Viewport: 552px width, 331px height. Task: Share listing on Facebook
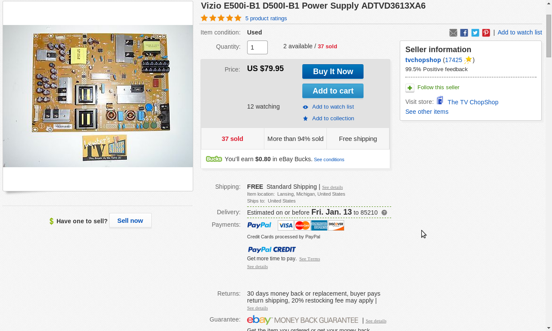(464, 33)
